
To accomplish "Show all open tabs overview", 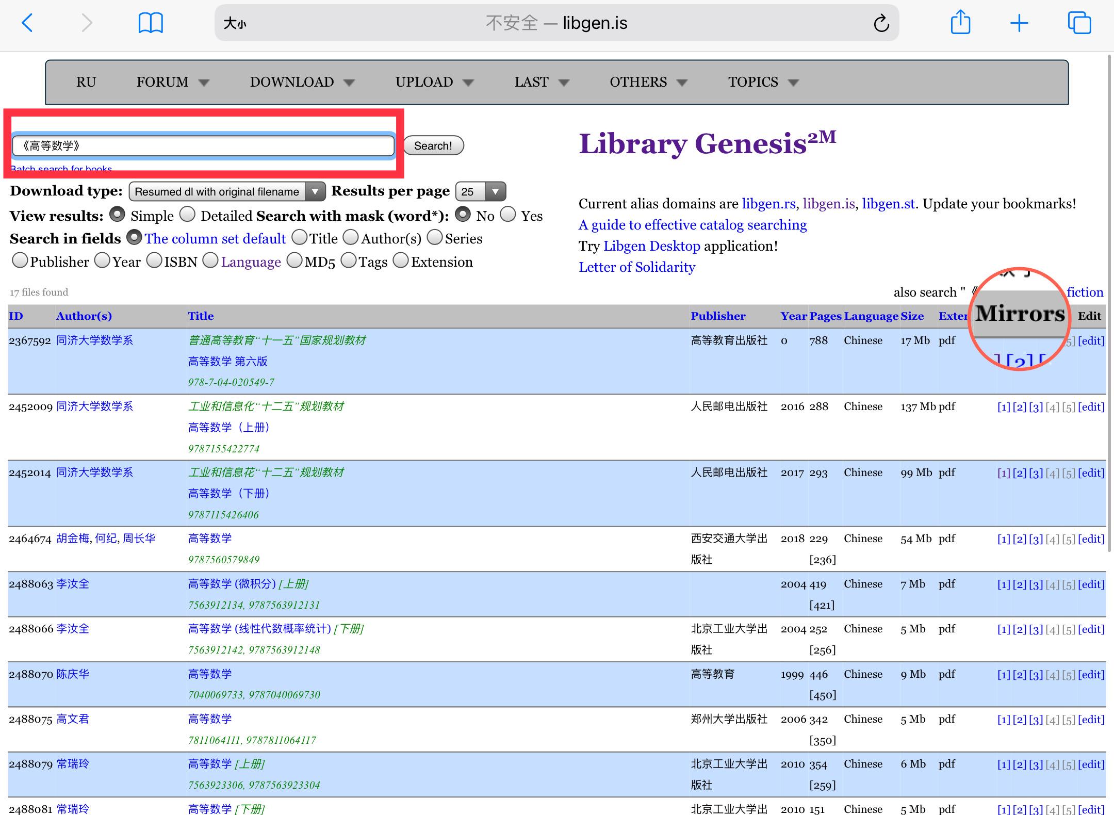I will pyautogui.click(x=1079, y=23).
